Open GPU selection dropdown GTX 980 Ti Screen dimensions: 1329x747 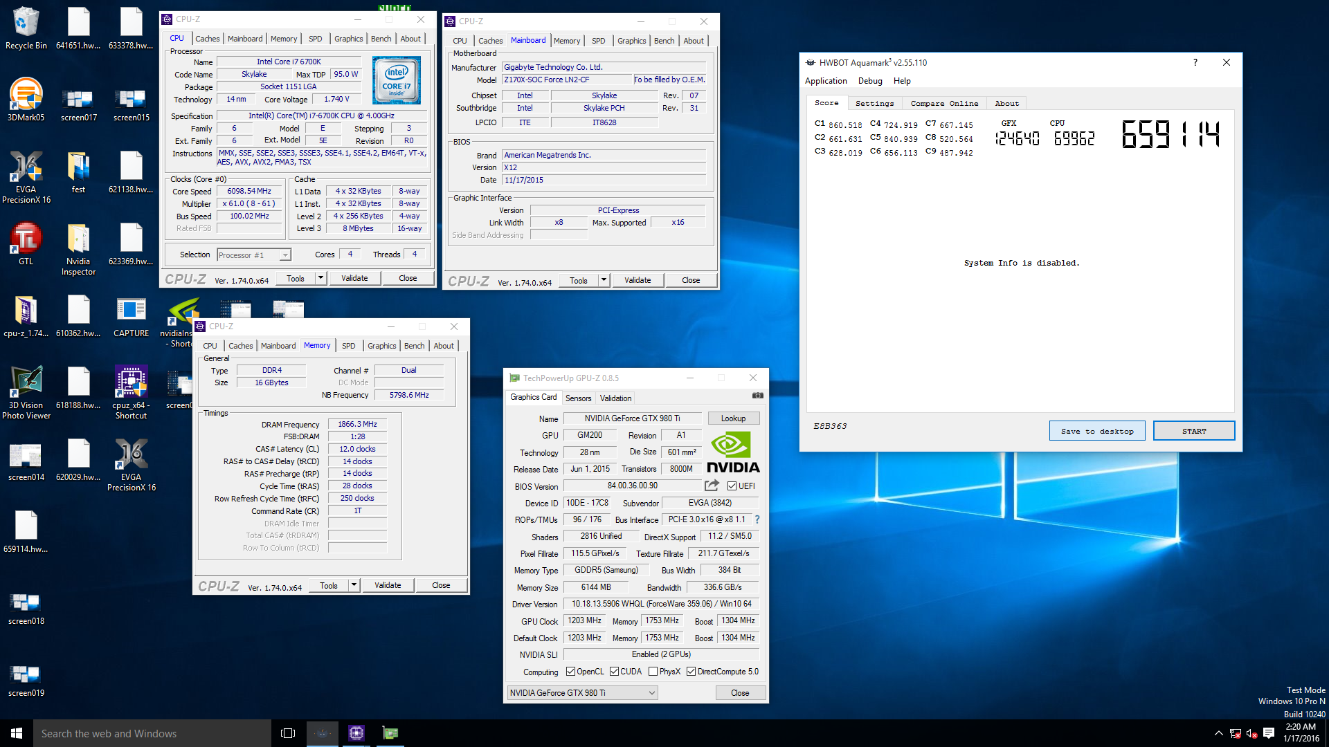[x=582, y=693]
